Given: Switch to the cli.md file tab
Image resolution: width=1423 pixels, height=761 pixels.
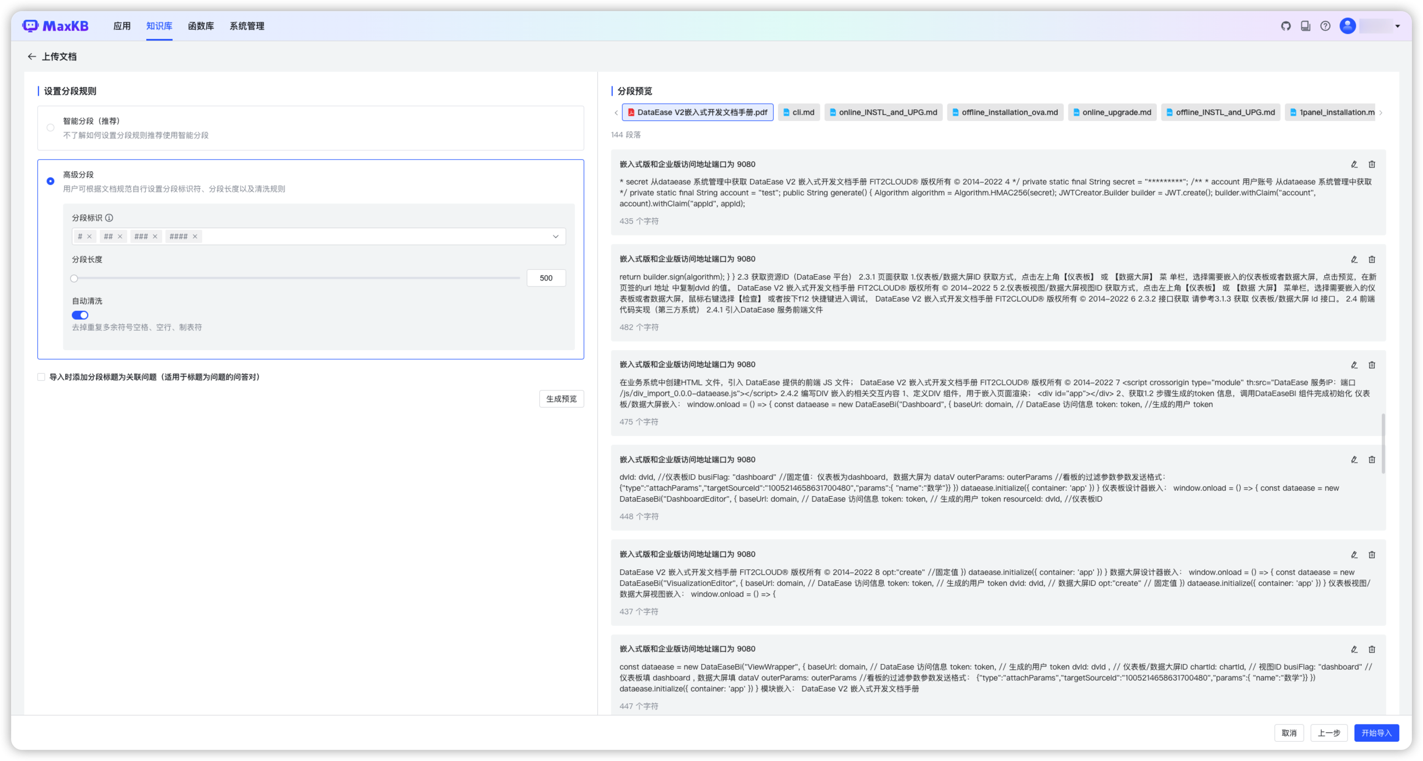Looking at the screenshot, I should [799, 113].
